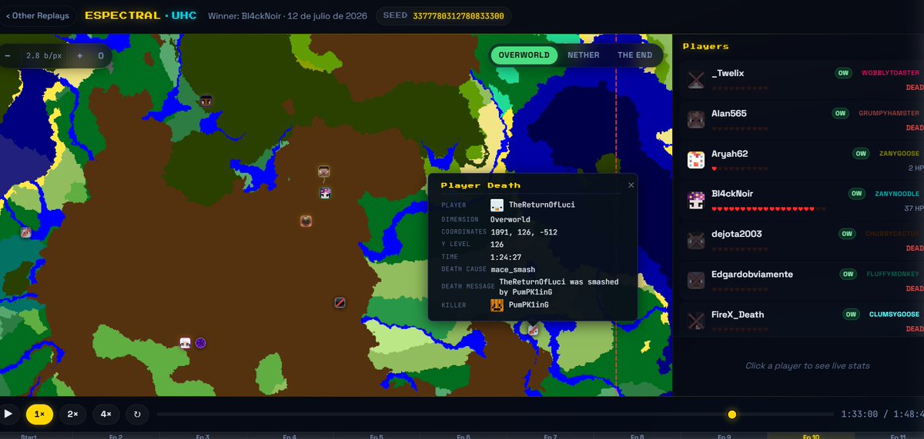Viewport: 924px width, 439px height.
Task: Jump to the Ep 2 timeline marker
Action: [x=115, y=436]
